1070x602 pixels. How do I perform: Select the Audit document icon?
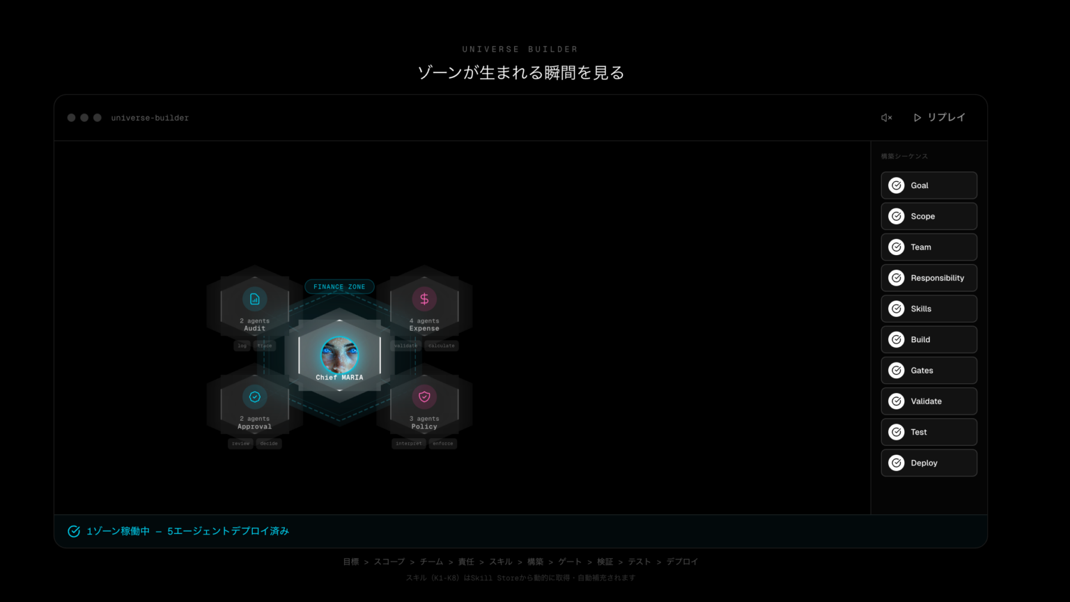(254, 299)
